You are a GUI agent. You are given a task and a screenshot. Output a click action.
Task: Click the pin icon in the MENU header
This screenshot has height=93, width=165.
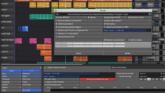tap(40, 68)
